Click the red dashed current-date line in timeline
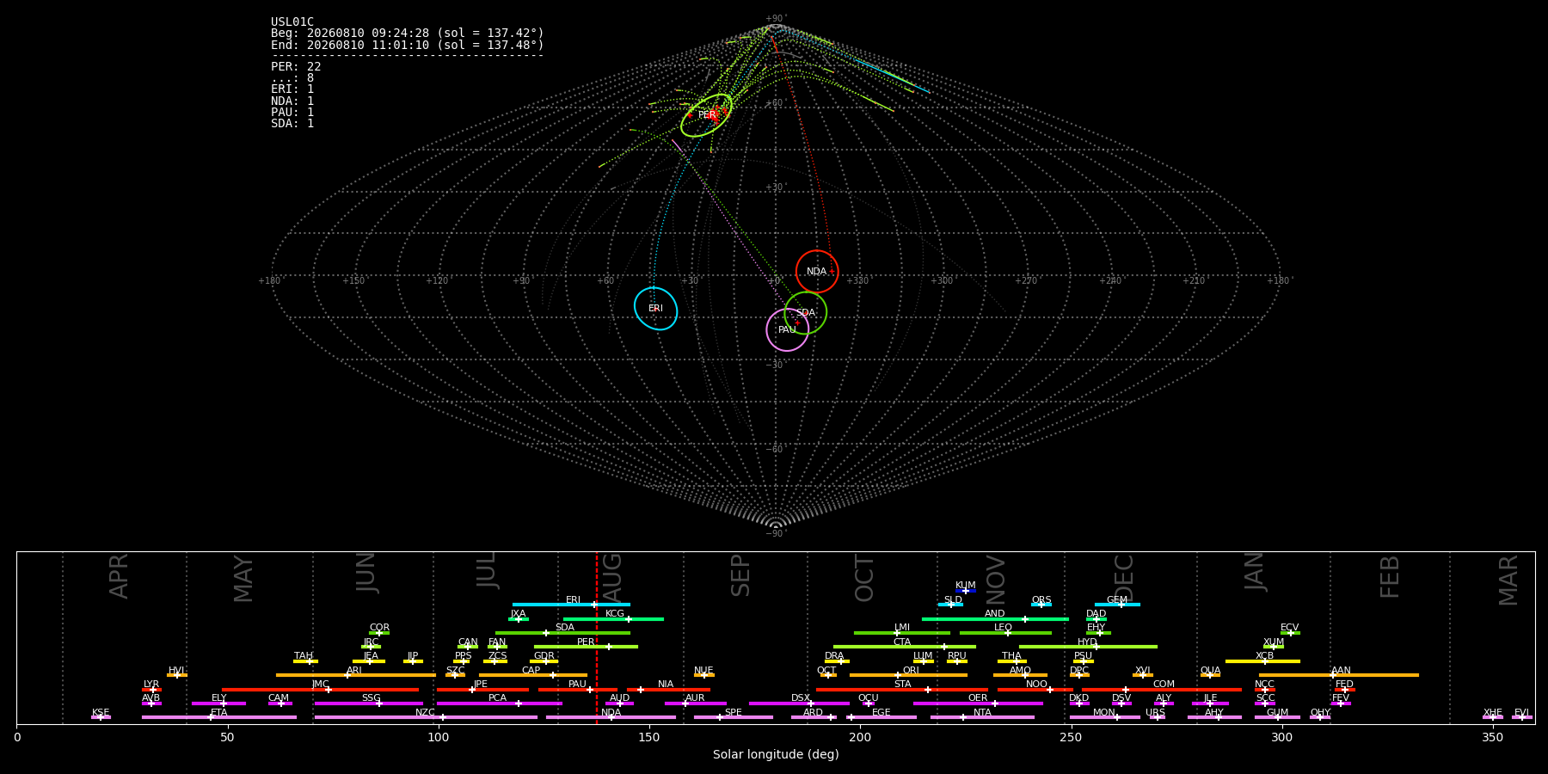Viewport: 1548px width, 774px height. click(x=597, y=637)
